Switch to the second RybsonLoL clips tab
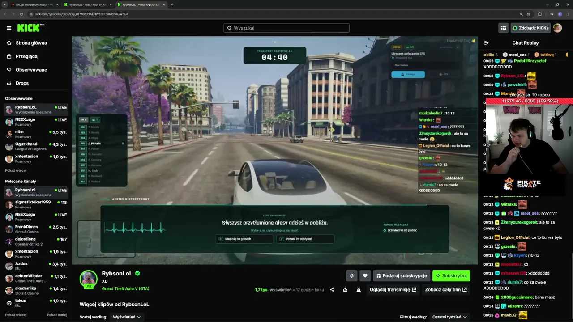The width and height of the screenshot is (573, 322). [88, 4]
